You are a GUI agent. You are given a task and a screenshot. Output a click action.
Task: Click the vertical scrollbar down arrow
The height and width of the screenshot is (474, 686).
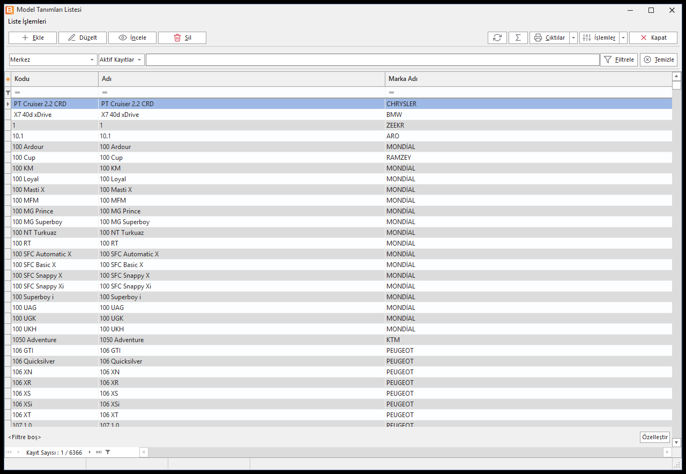pyautogui.click(x=676, y=442)
